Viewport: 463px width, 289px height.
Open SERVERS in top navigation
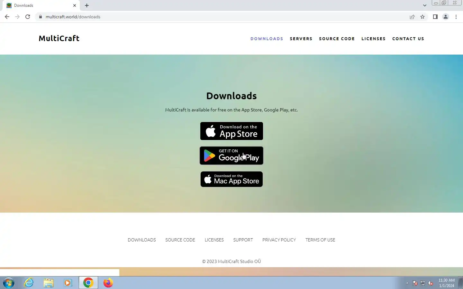(x=301, y=39)
